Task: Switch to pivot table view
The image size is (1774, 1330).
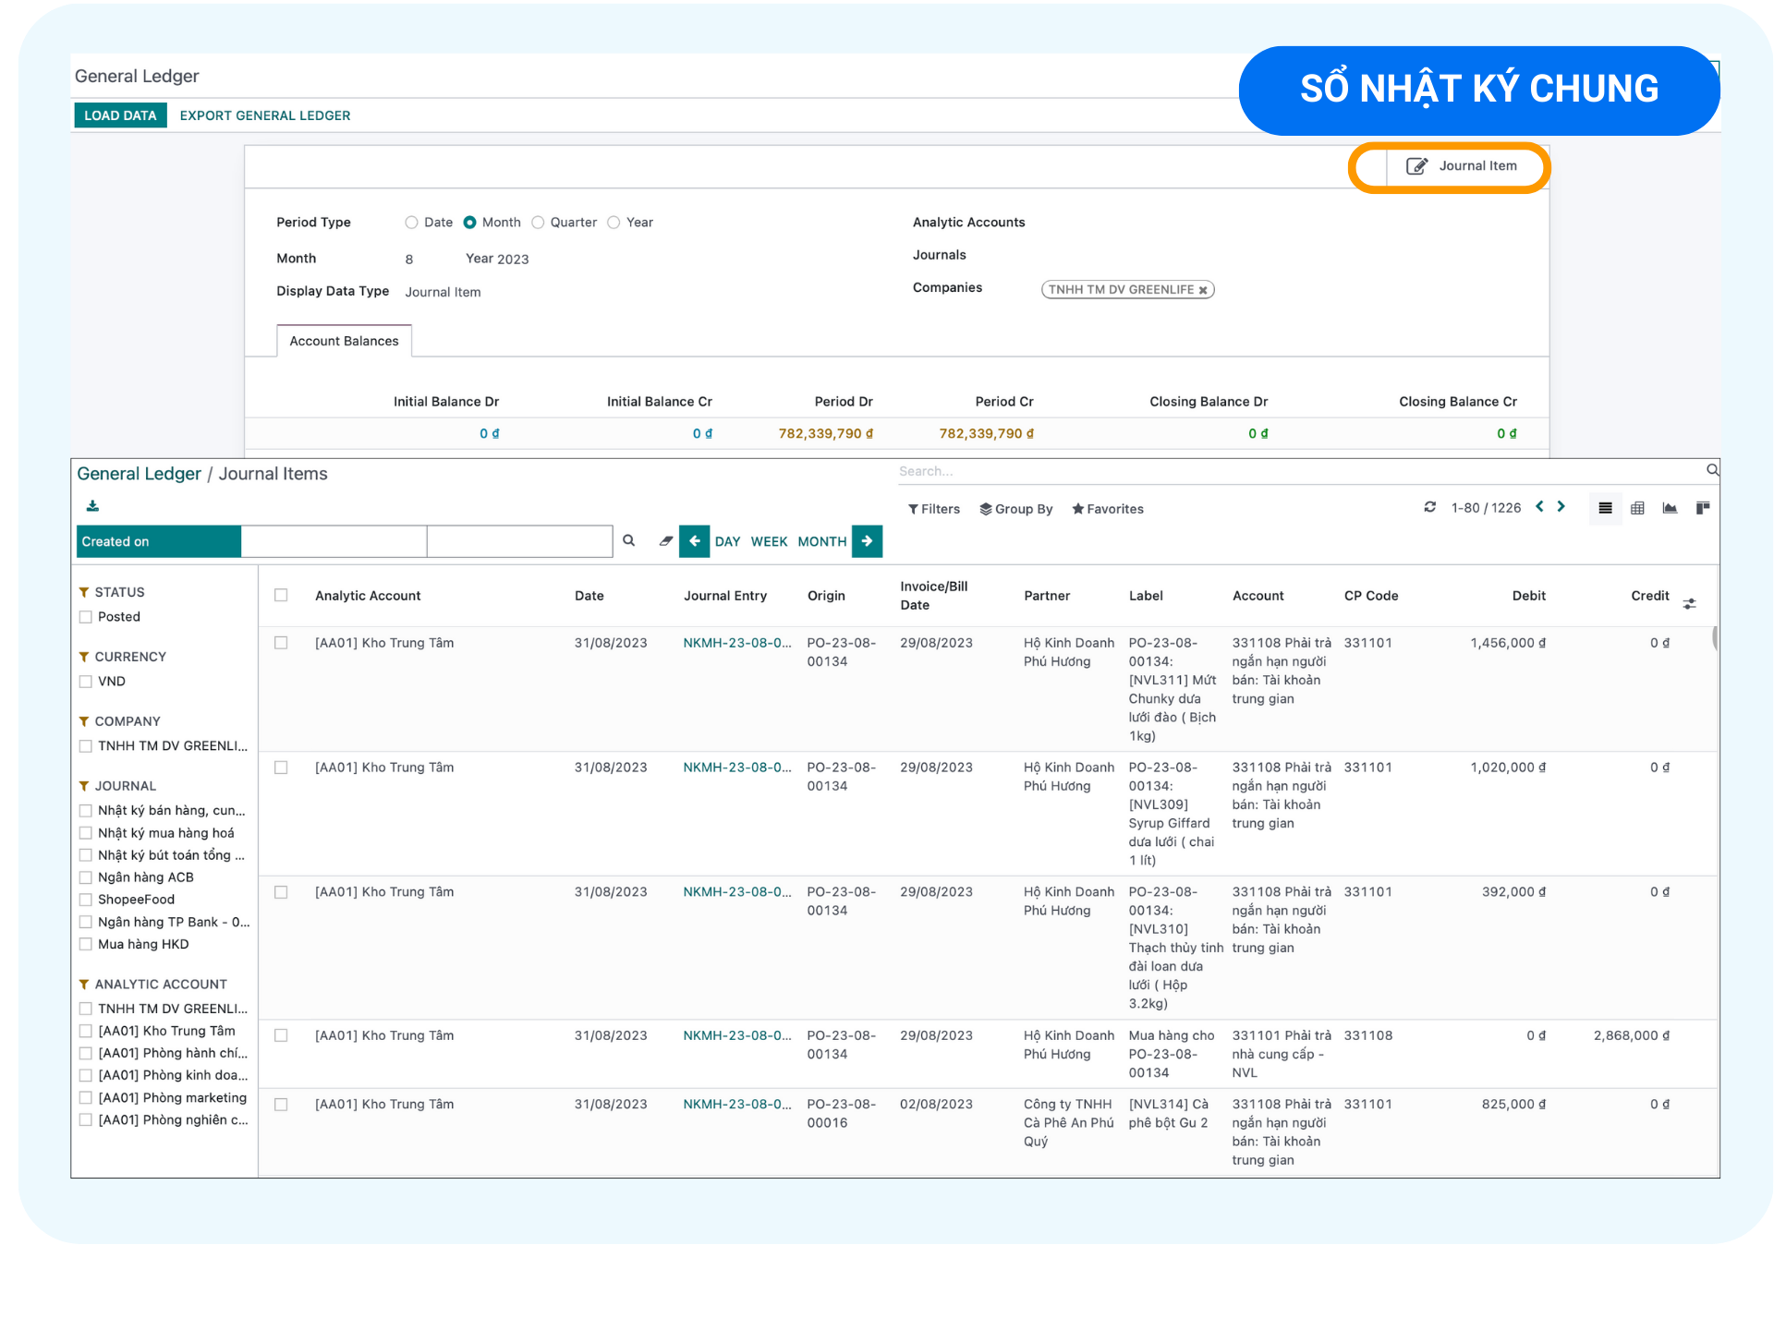Action: pyautogui.click(x=1637, y=508)
